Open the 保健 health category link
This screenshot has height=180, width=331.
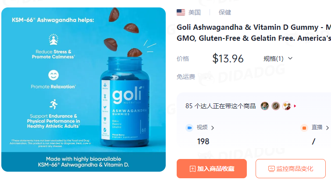(225, 12)
